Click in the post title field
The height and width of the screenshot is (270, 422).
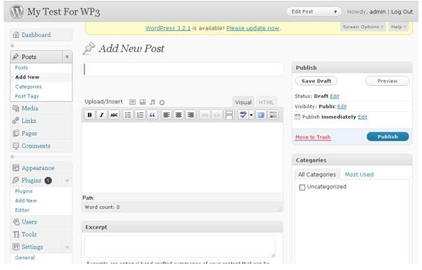tap(184, 70)
